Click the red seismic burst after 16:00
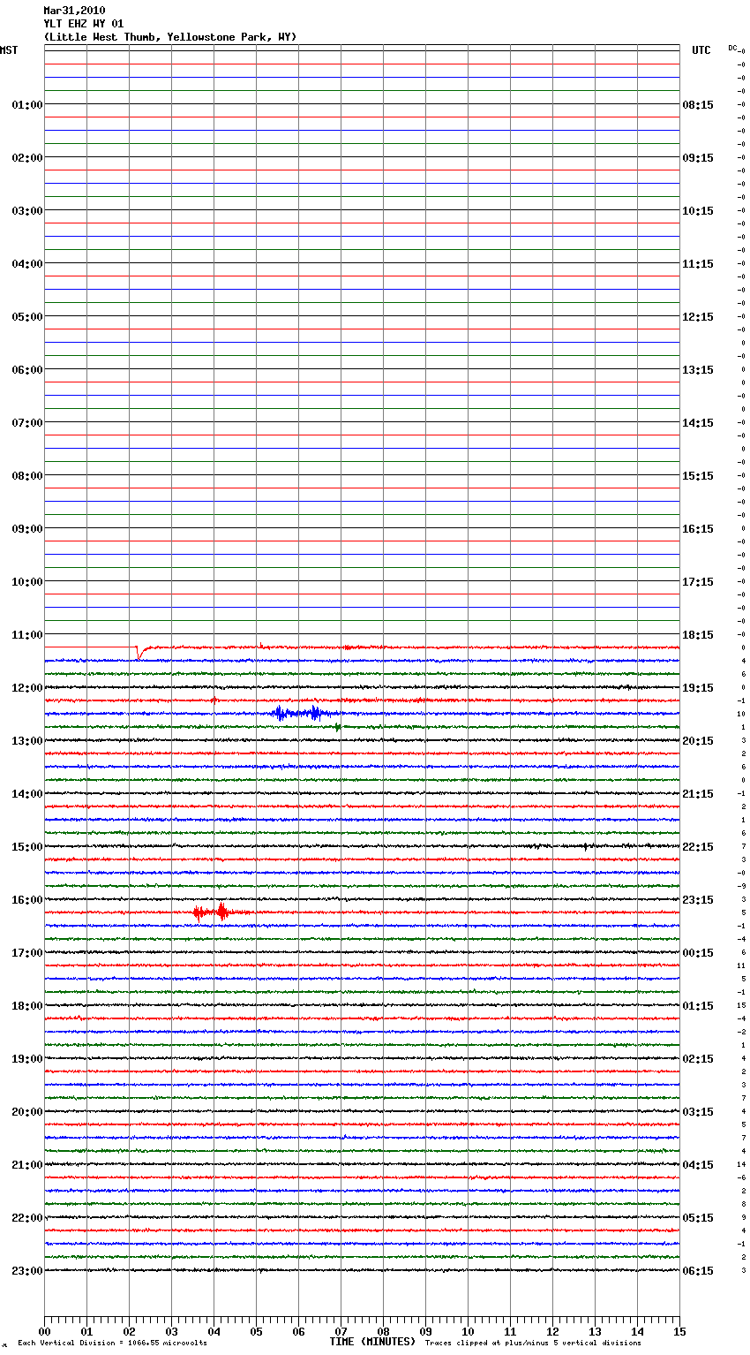The width and height of the screenshot is (750, 1355). pyautogui.click(x=221, y=912)
